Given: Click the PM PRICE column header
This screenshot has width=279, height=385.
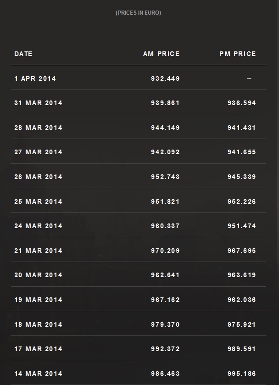Looking at the screenshot, I should point(237,54).
